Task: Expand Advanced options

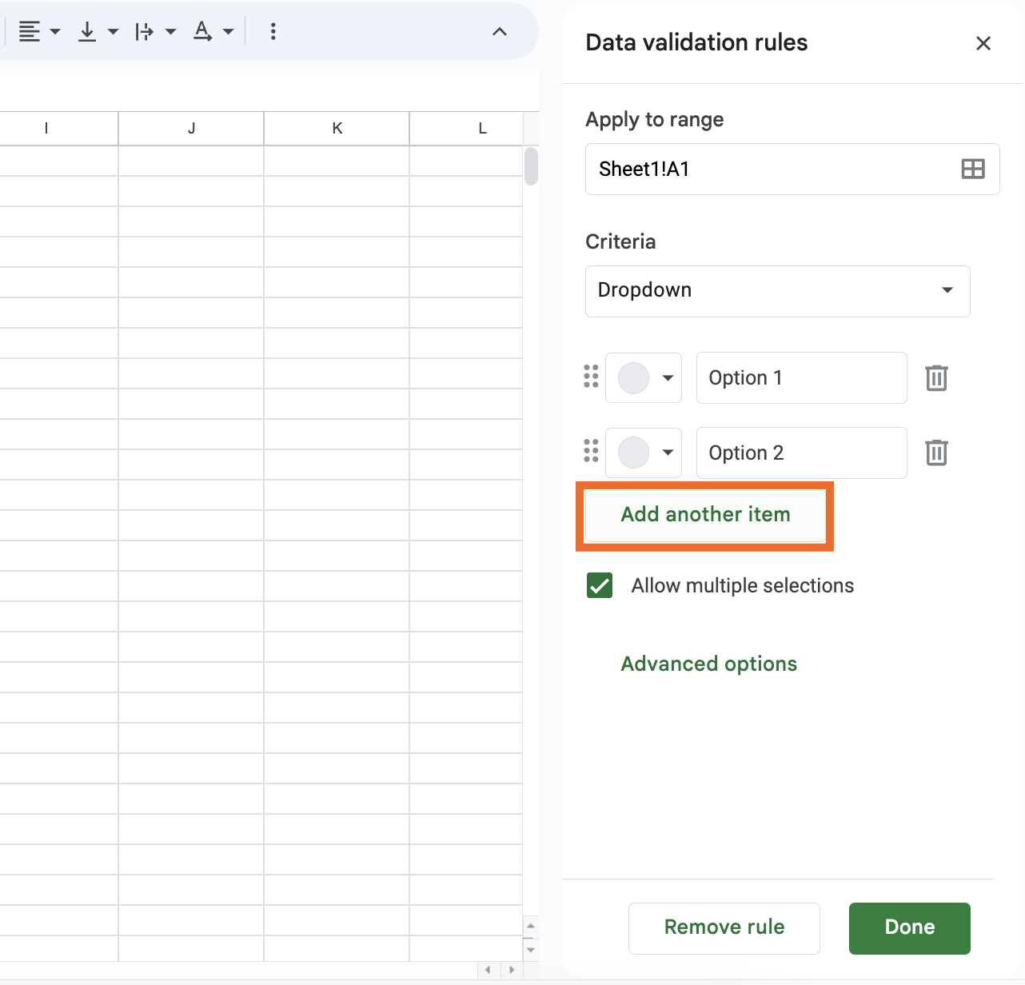Action: tap(708, 664)
